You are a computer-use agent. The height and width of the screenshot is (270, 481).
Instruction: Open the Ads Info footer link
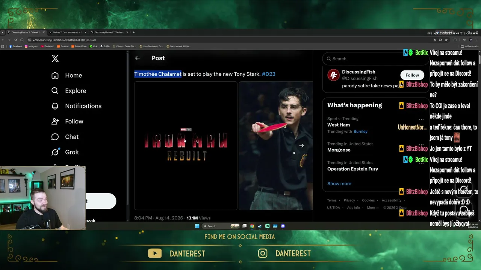tap(354, 208)
